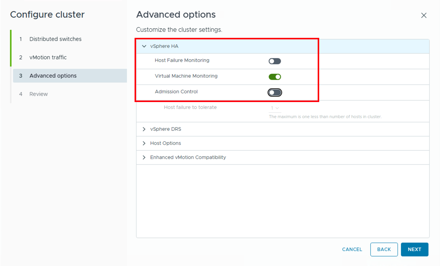440x266 pixels.
Task: Close the Advanced options dialog
Action: pos(424,15)
